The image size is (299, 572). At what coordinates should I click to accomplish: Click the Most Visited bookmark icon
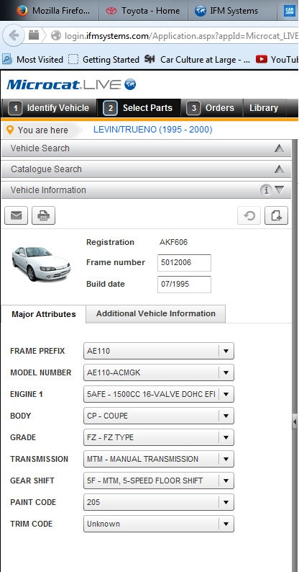pos(7,59)
